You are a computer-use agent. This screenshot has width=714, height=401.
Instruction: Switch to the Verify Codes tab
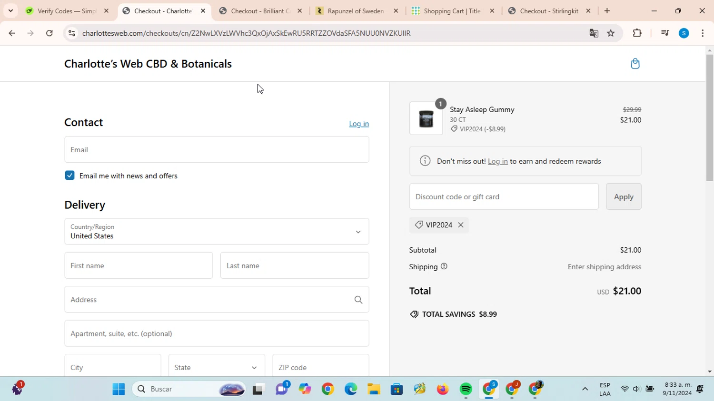[x=68, y=11]
